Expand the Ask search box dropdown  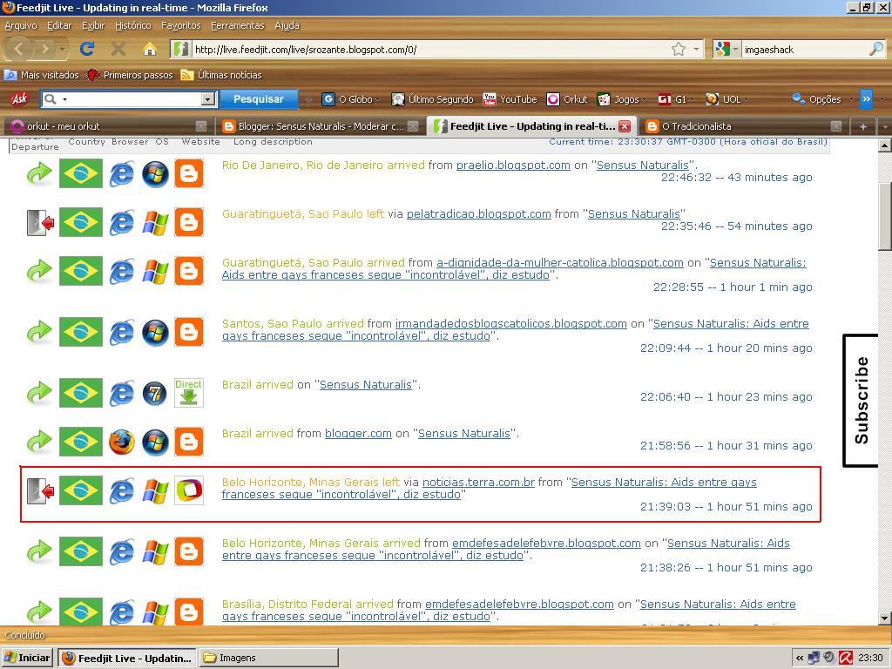[x=209, y=99]
